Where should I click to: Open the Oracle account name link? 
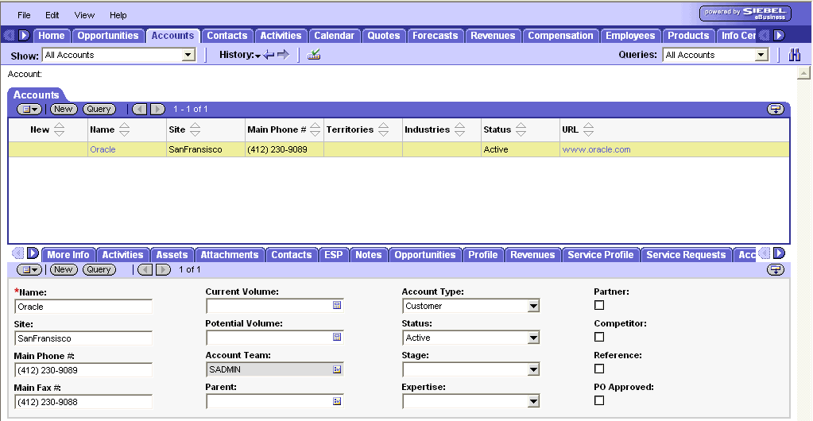point(103,149)
